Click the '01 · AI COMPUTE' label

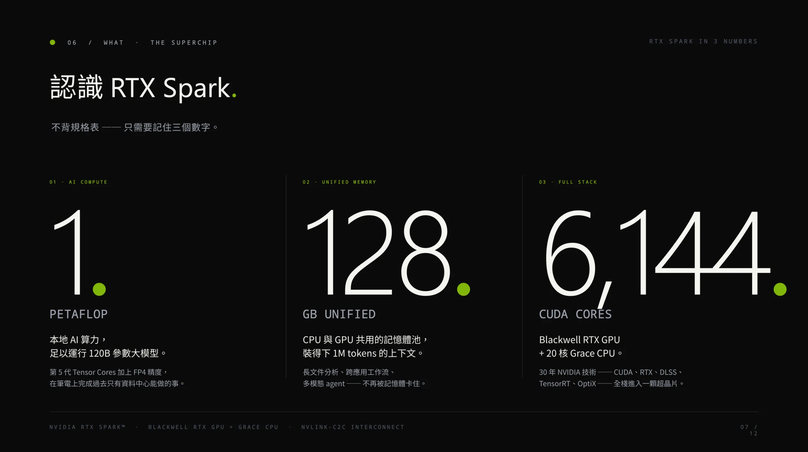coord(79,182)
